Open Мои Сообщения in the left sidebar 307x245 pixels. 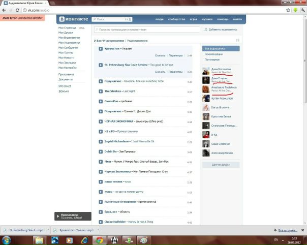tap(68, 47)
